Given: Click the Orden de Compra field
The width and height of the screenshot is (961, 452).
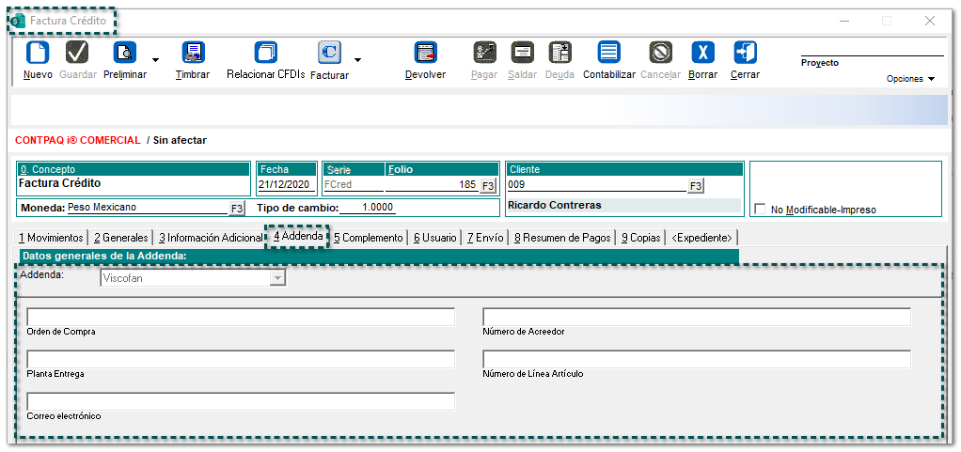Looking at the screenshot, I should (x=241, y=317).
